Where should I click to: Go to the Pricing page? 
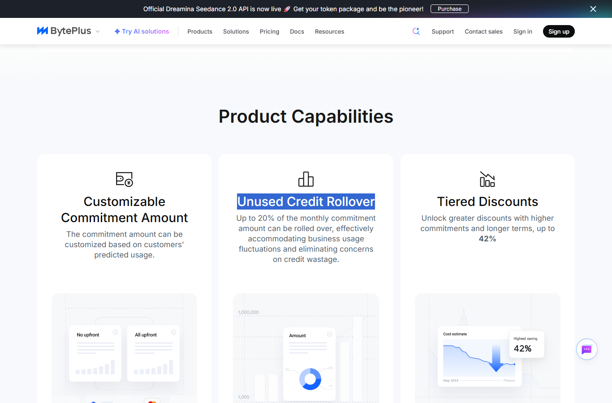tap(269, 31)
